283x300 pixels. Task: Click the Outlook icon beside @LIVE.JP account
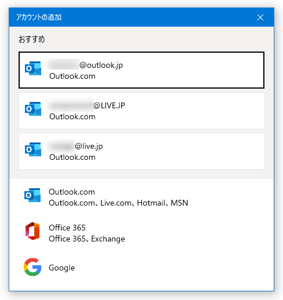(33, 109)
